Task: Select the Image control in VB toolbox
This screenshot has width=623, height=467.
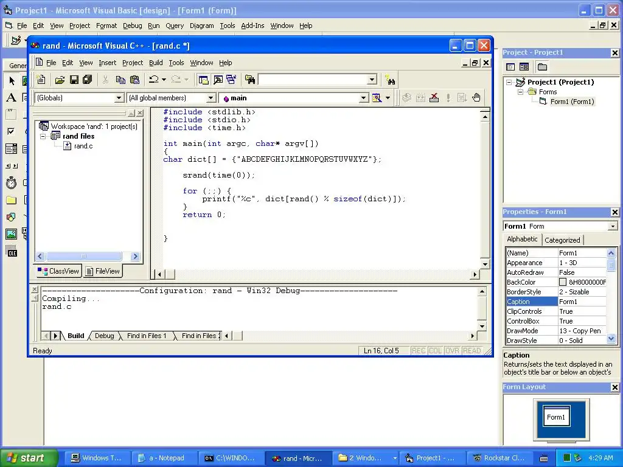Action: [11, 234]
